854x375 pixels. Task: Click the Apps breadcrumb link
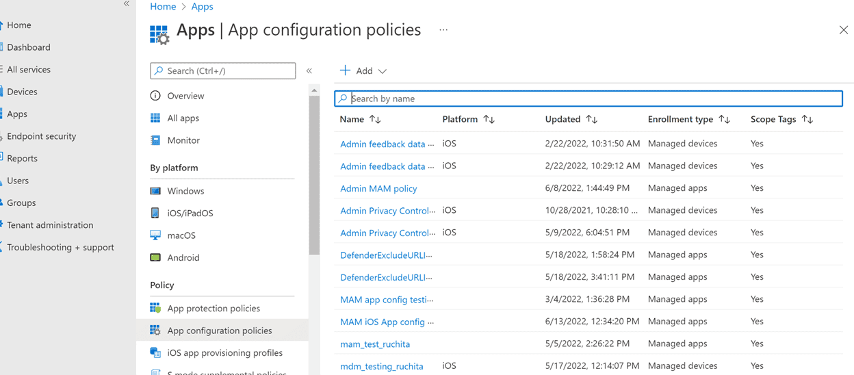tap(202, 6)
